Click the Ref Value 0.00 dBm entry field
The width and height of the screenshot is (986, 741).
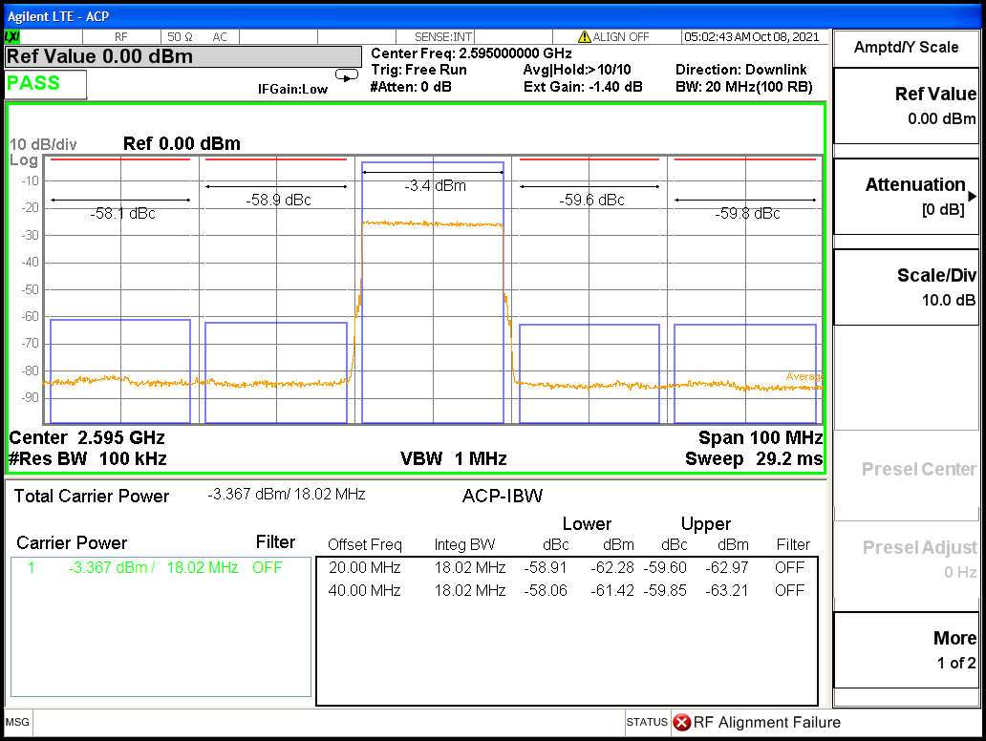point(183,56)
